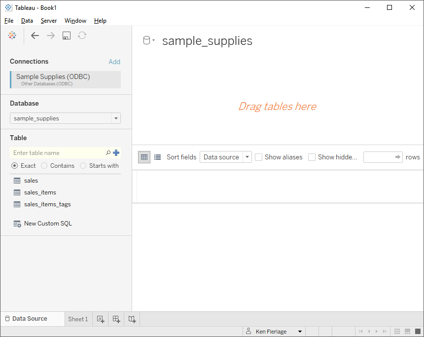Open the data source cylinder icon menu

[149, 40]
